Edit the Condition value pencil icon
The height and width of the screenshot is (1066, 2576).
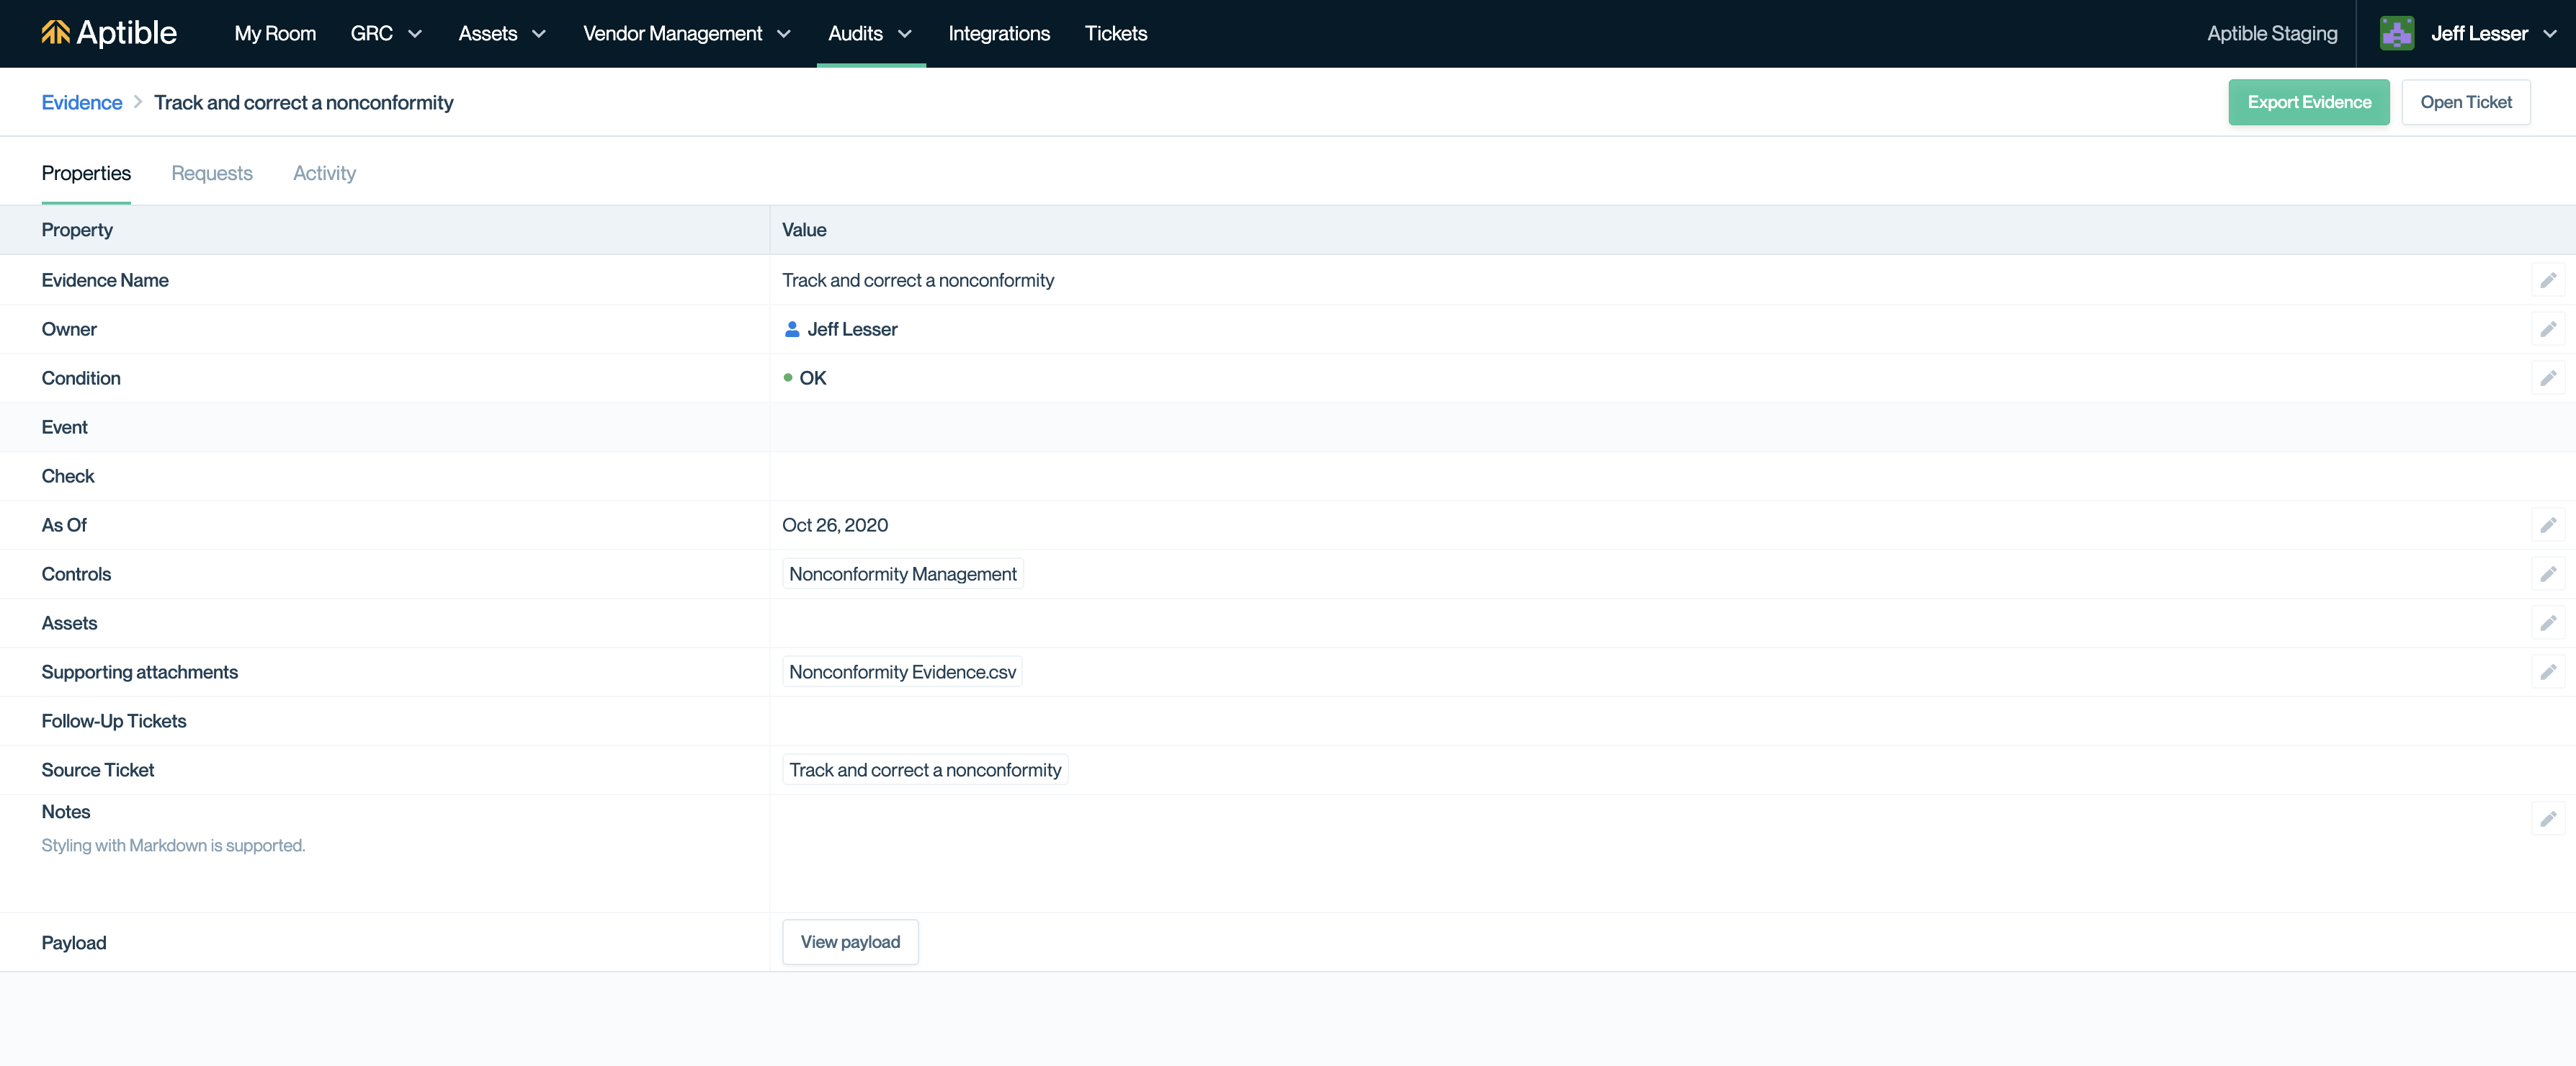[2547, 378]
